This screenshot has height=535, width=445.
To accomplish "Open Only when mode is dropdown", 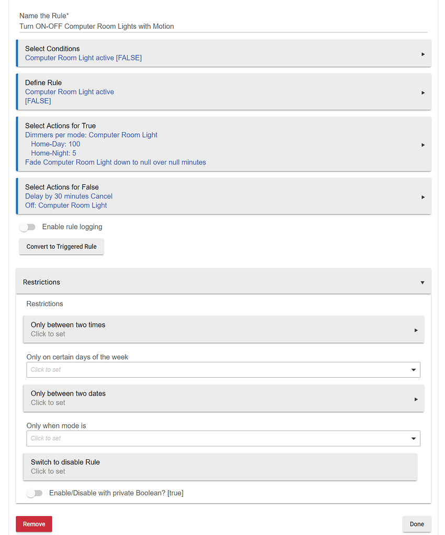I will point(223,438).
